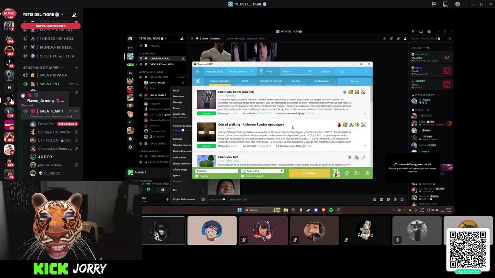Install One Block horror modpack
495x278 pixels.
pyautogui.click(x=206, y=114)
